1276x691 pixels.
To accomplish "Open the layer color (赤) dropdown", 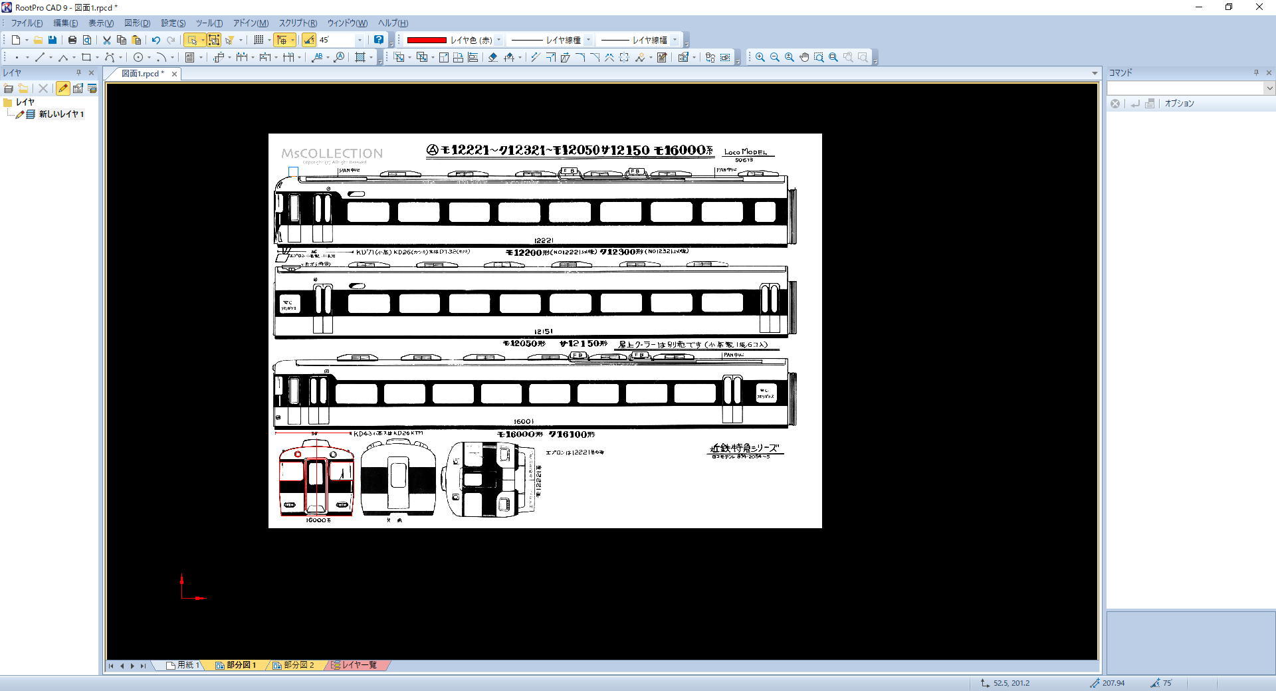I will coord(498,40).
